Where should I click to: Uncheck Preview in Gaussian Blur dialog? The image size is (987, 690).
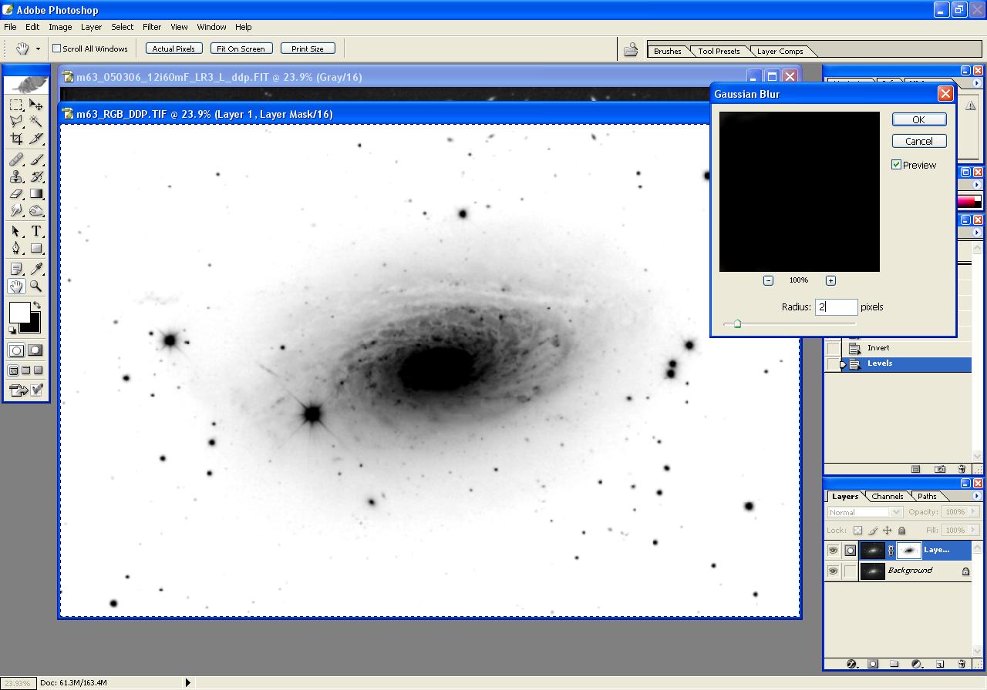point(897,165)
